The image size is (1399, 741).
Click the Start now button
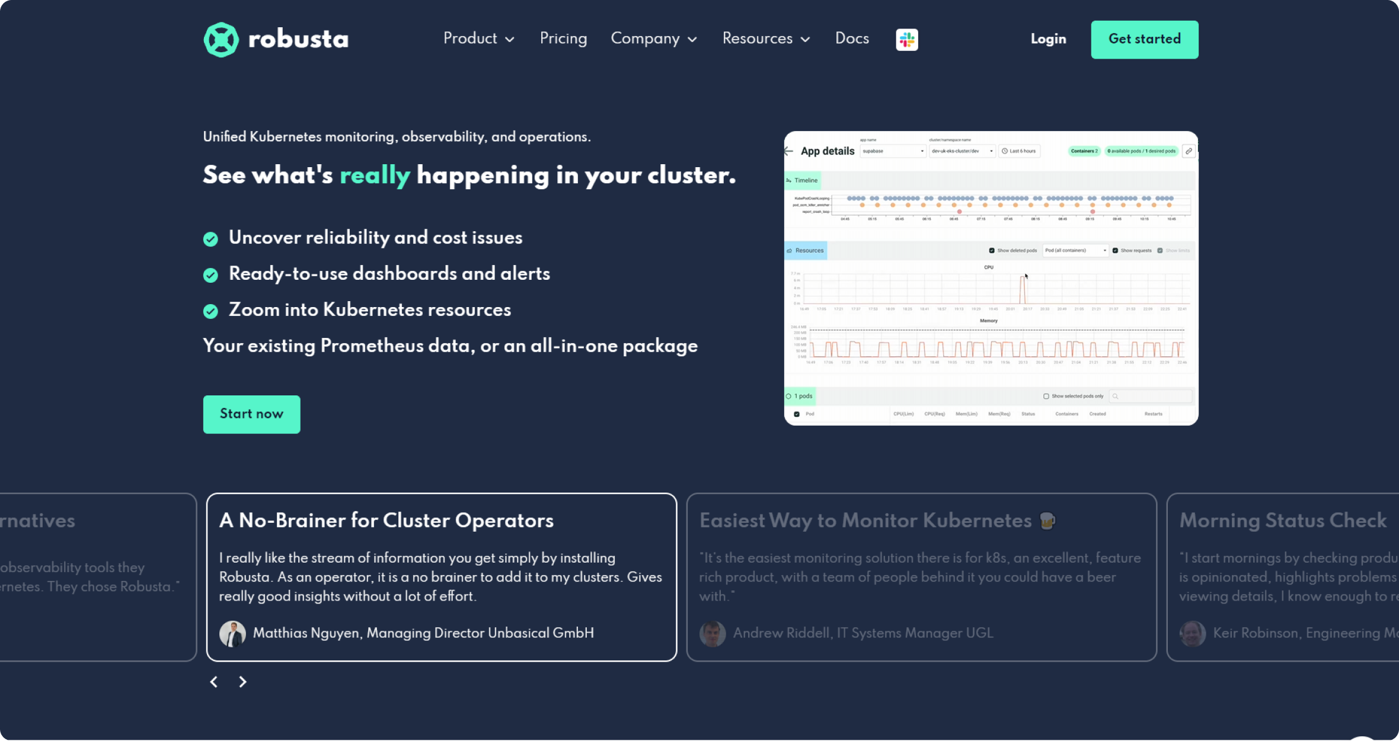point(251,414)
